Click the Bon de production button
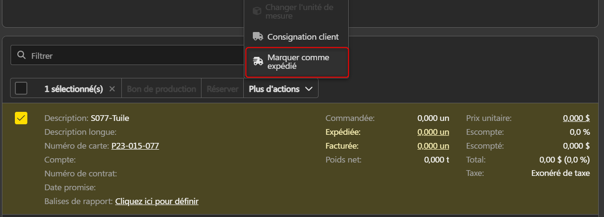The width and height of the screenshot is (604, 217). point(161,89)
